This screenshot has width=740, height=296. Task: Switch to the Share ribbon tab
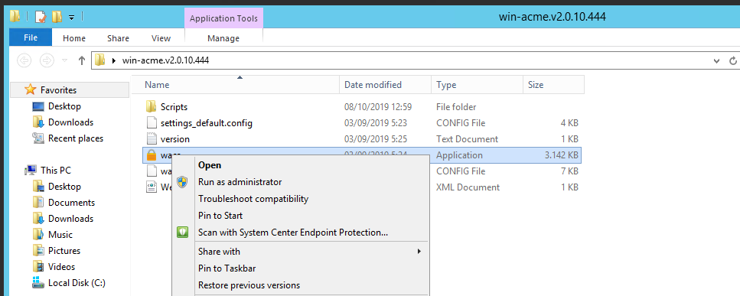click(x=118, y=38)
